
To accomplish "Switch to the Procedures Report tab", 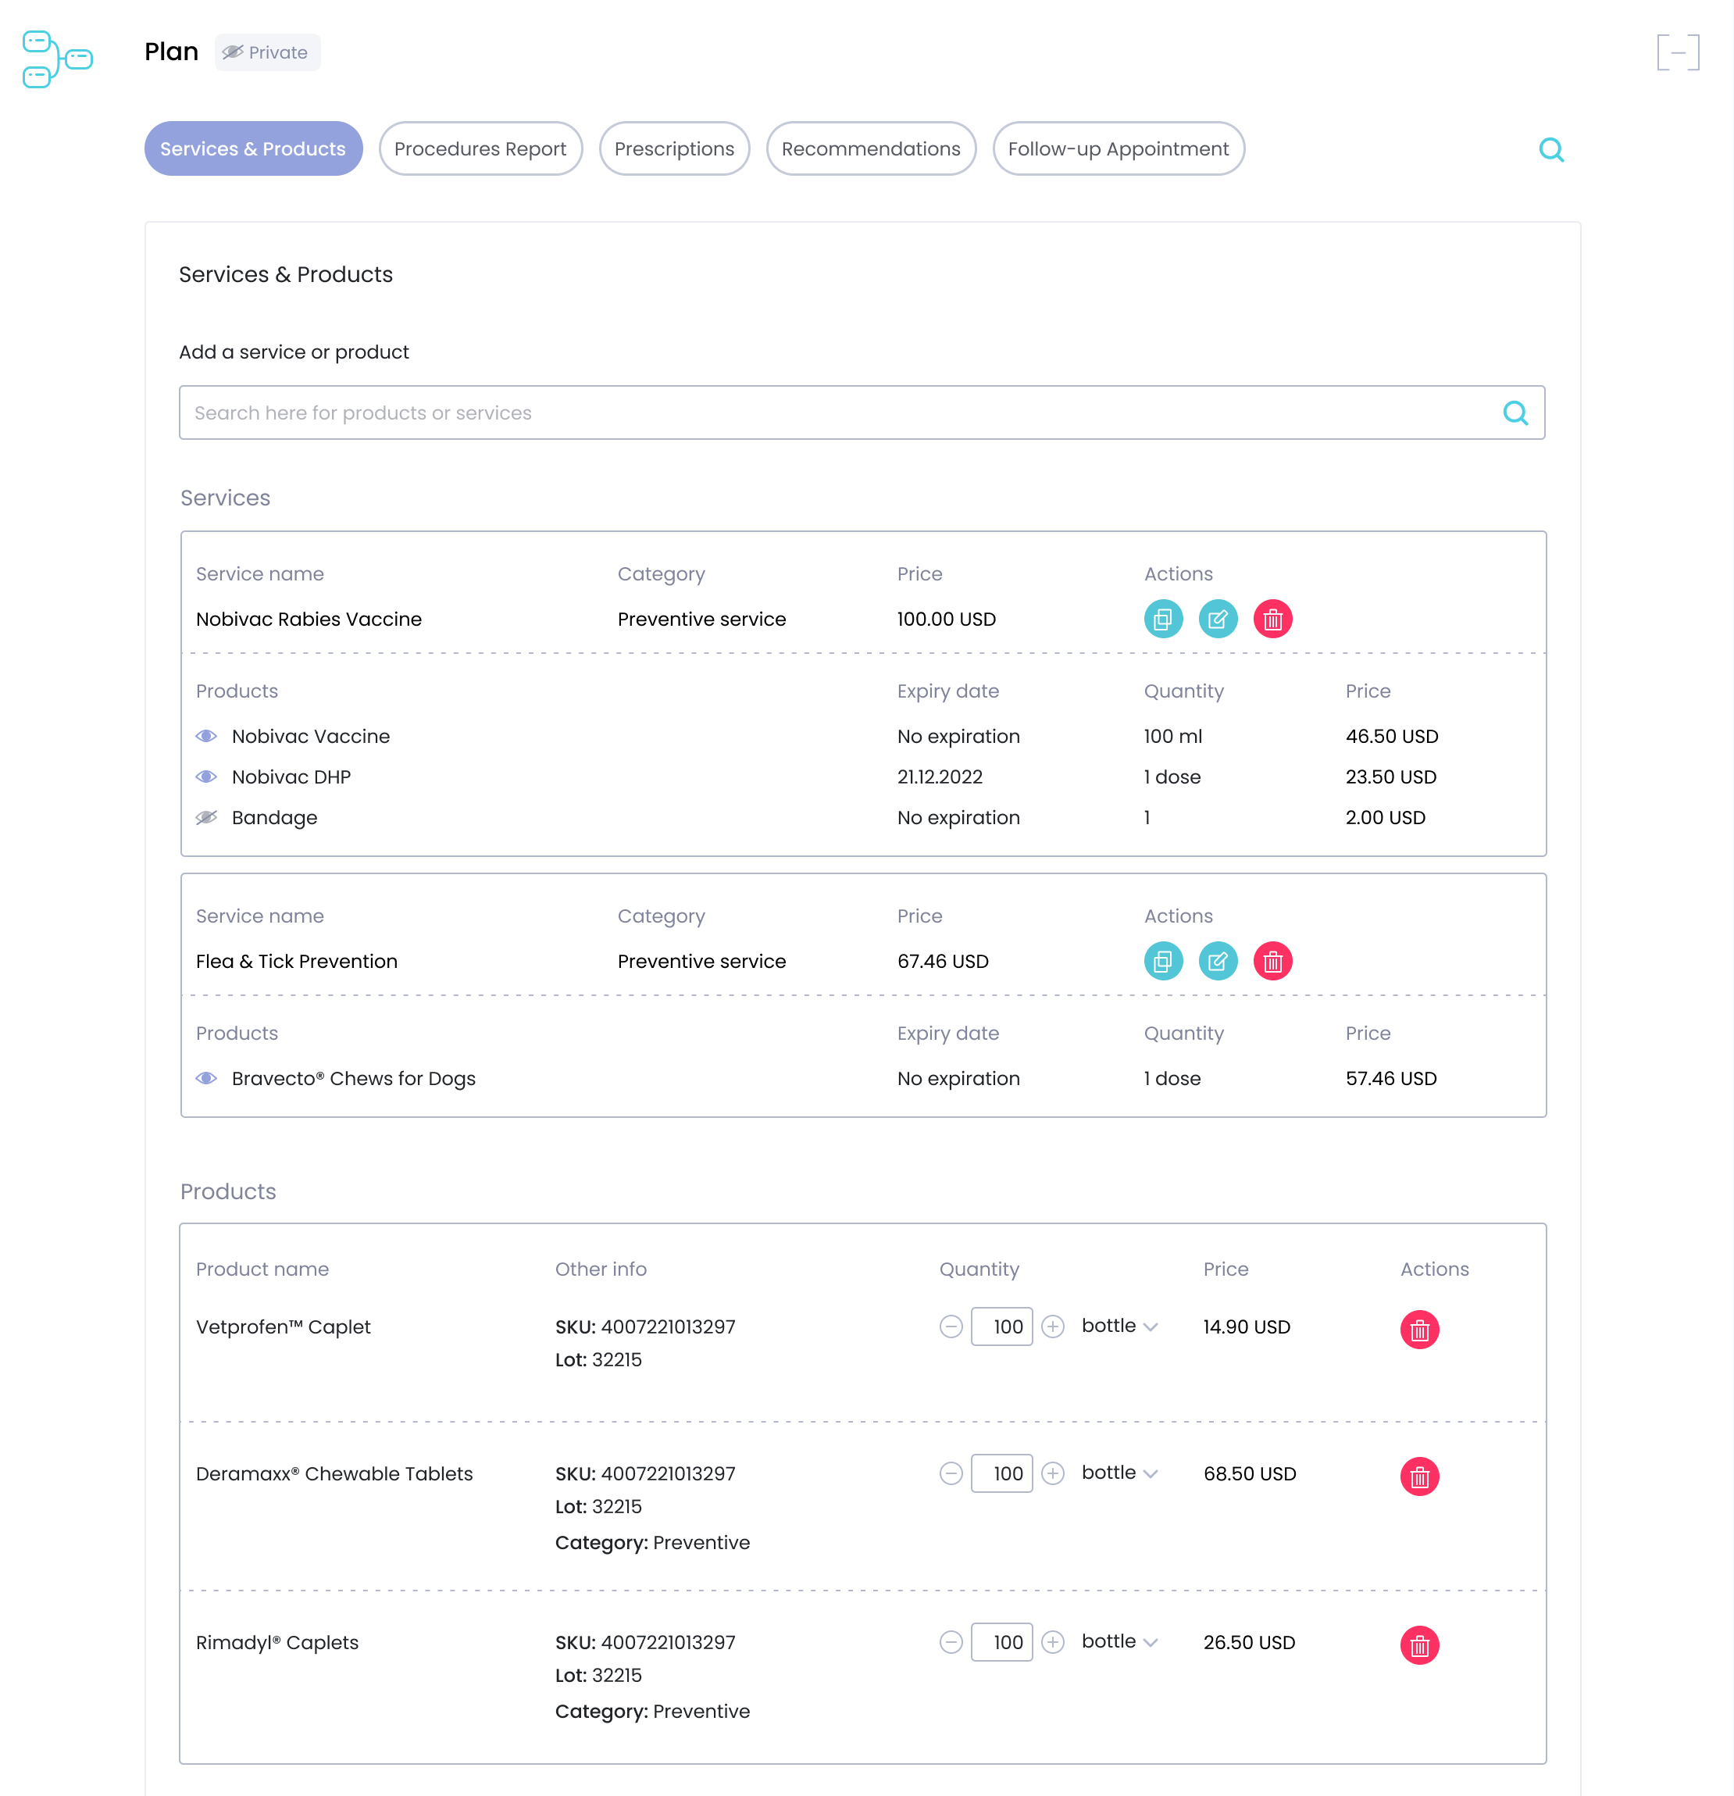I will 480,148.
